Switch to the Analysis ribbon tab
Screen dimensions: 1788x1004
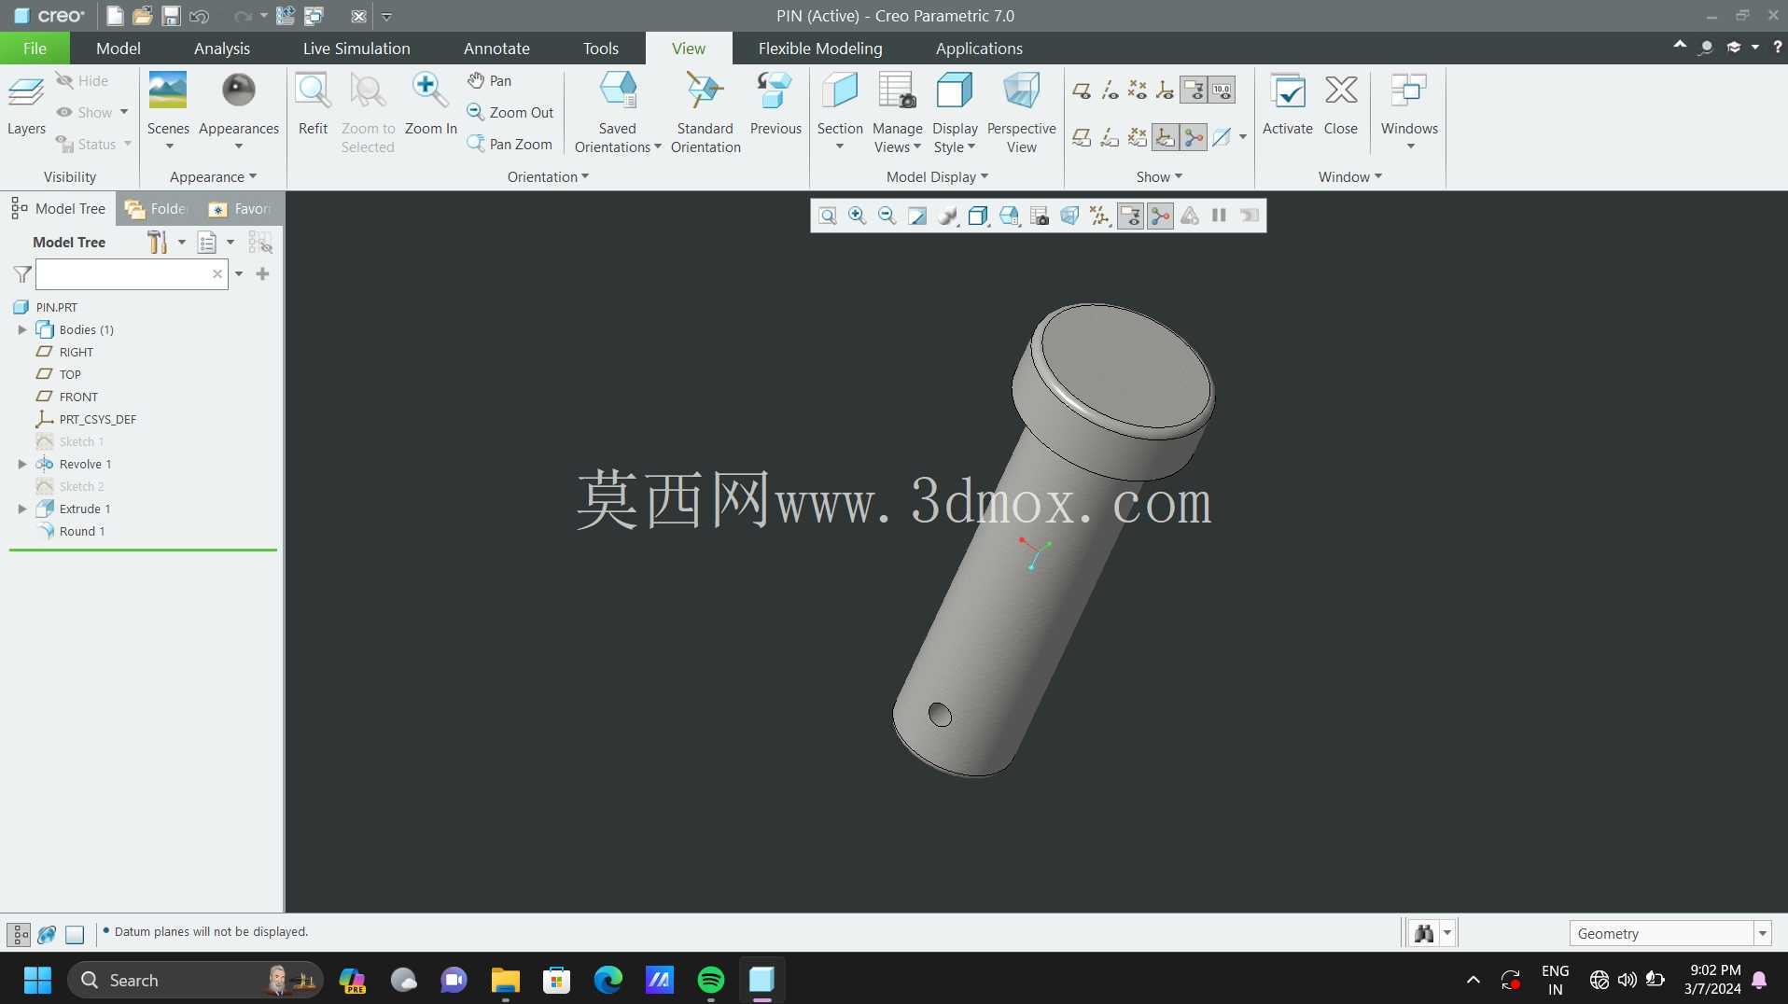point(222,49)
